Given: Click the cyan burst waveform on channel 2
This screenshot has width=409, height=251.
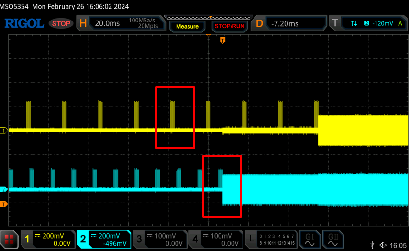Looking at the screenshot, I should [315, 189].
